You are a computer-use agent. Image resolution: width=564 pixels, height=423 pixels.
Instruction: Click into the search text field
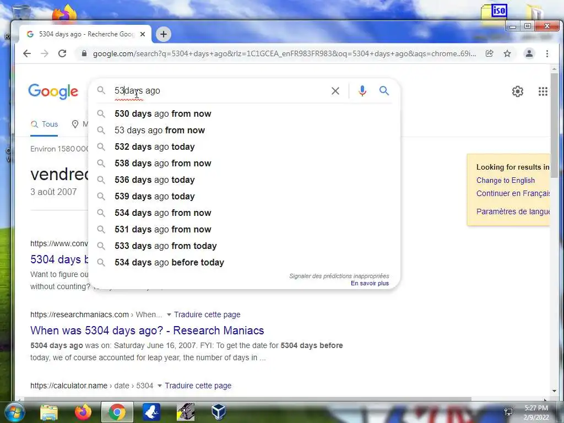point(219,91)
